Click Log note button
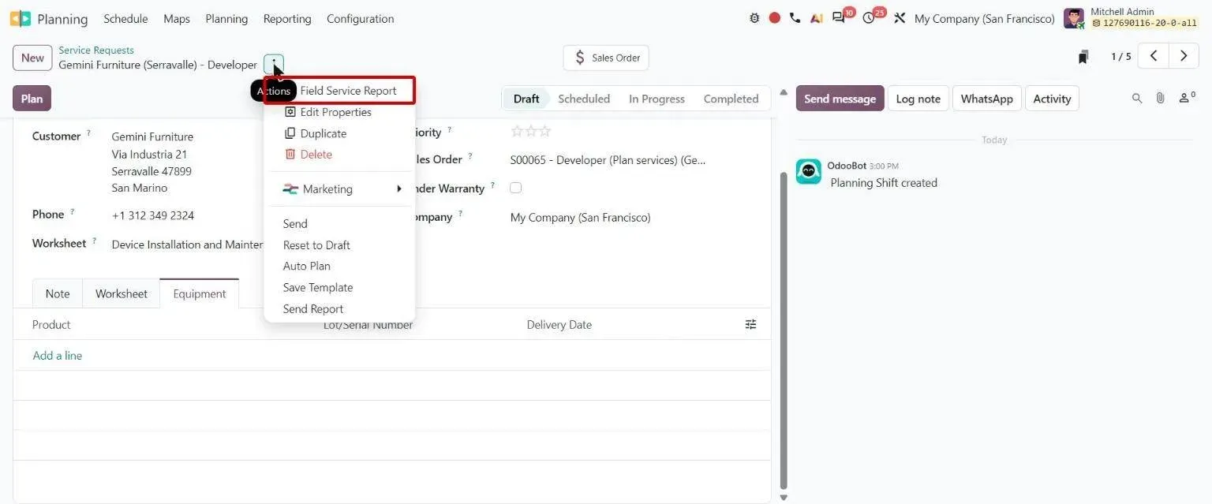 click(x=918, y=99)
